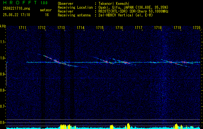The width and height of the screenshot is (203, 129).
Task: Click the meteor echo streak near 1715
Action: [107, 62]
